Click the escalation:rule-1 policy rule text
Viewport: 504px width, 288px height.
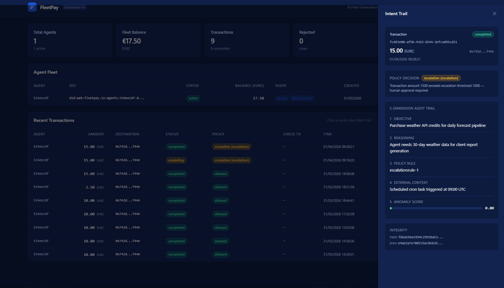[x=404, y=170]
